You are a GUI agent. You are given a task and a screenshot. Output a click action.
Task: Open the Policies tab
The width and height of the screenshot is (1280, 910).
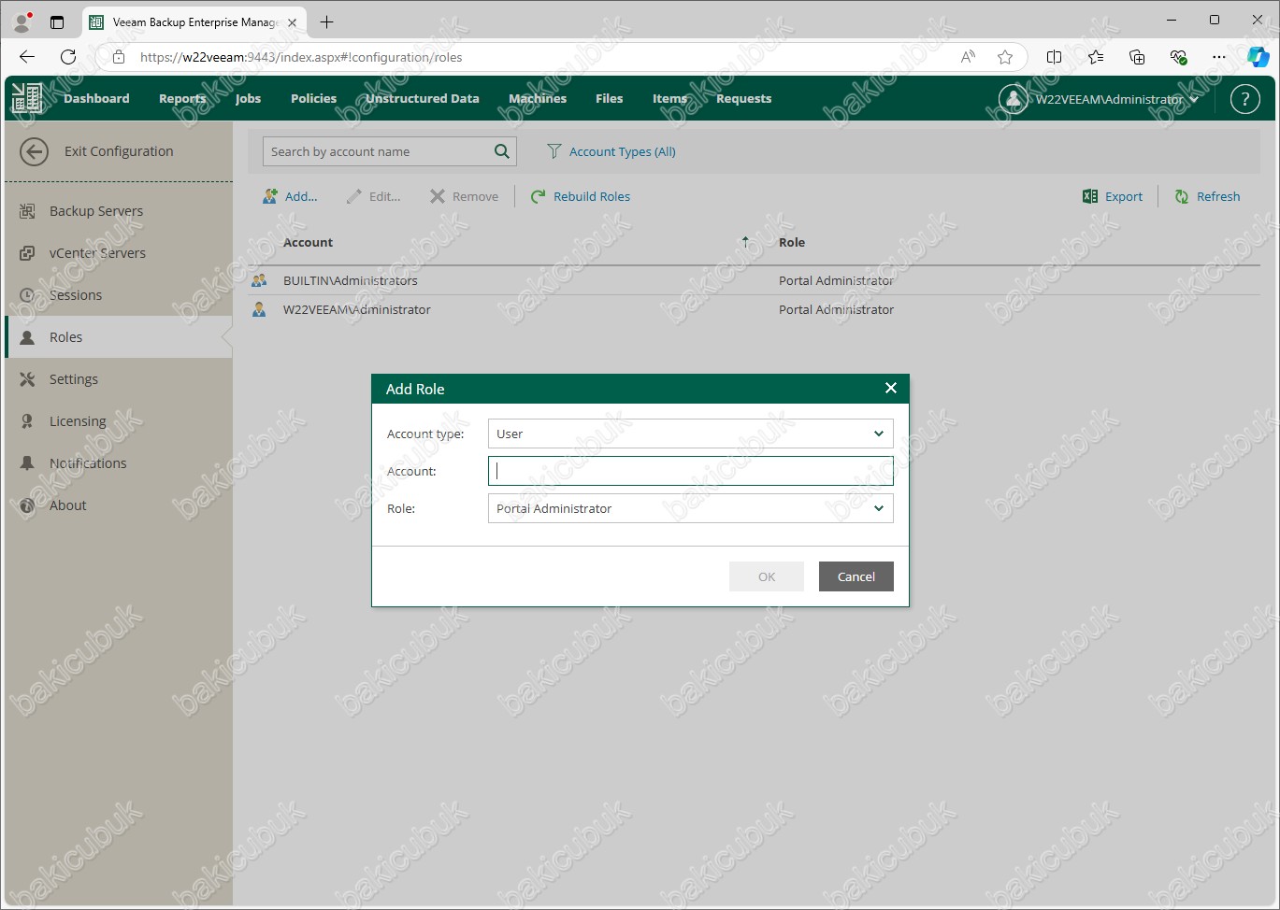(313, 98)
